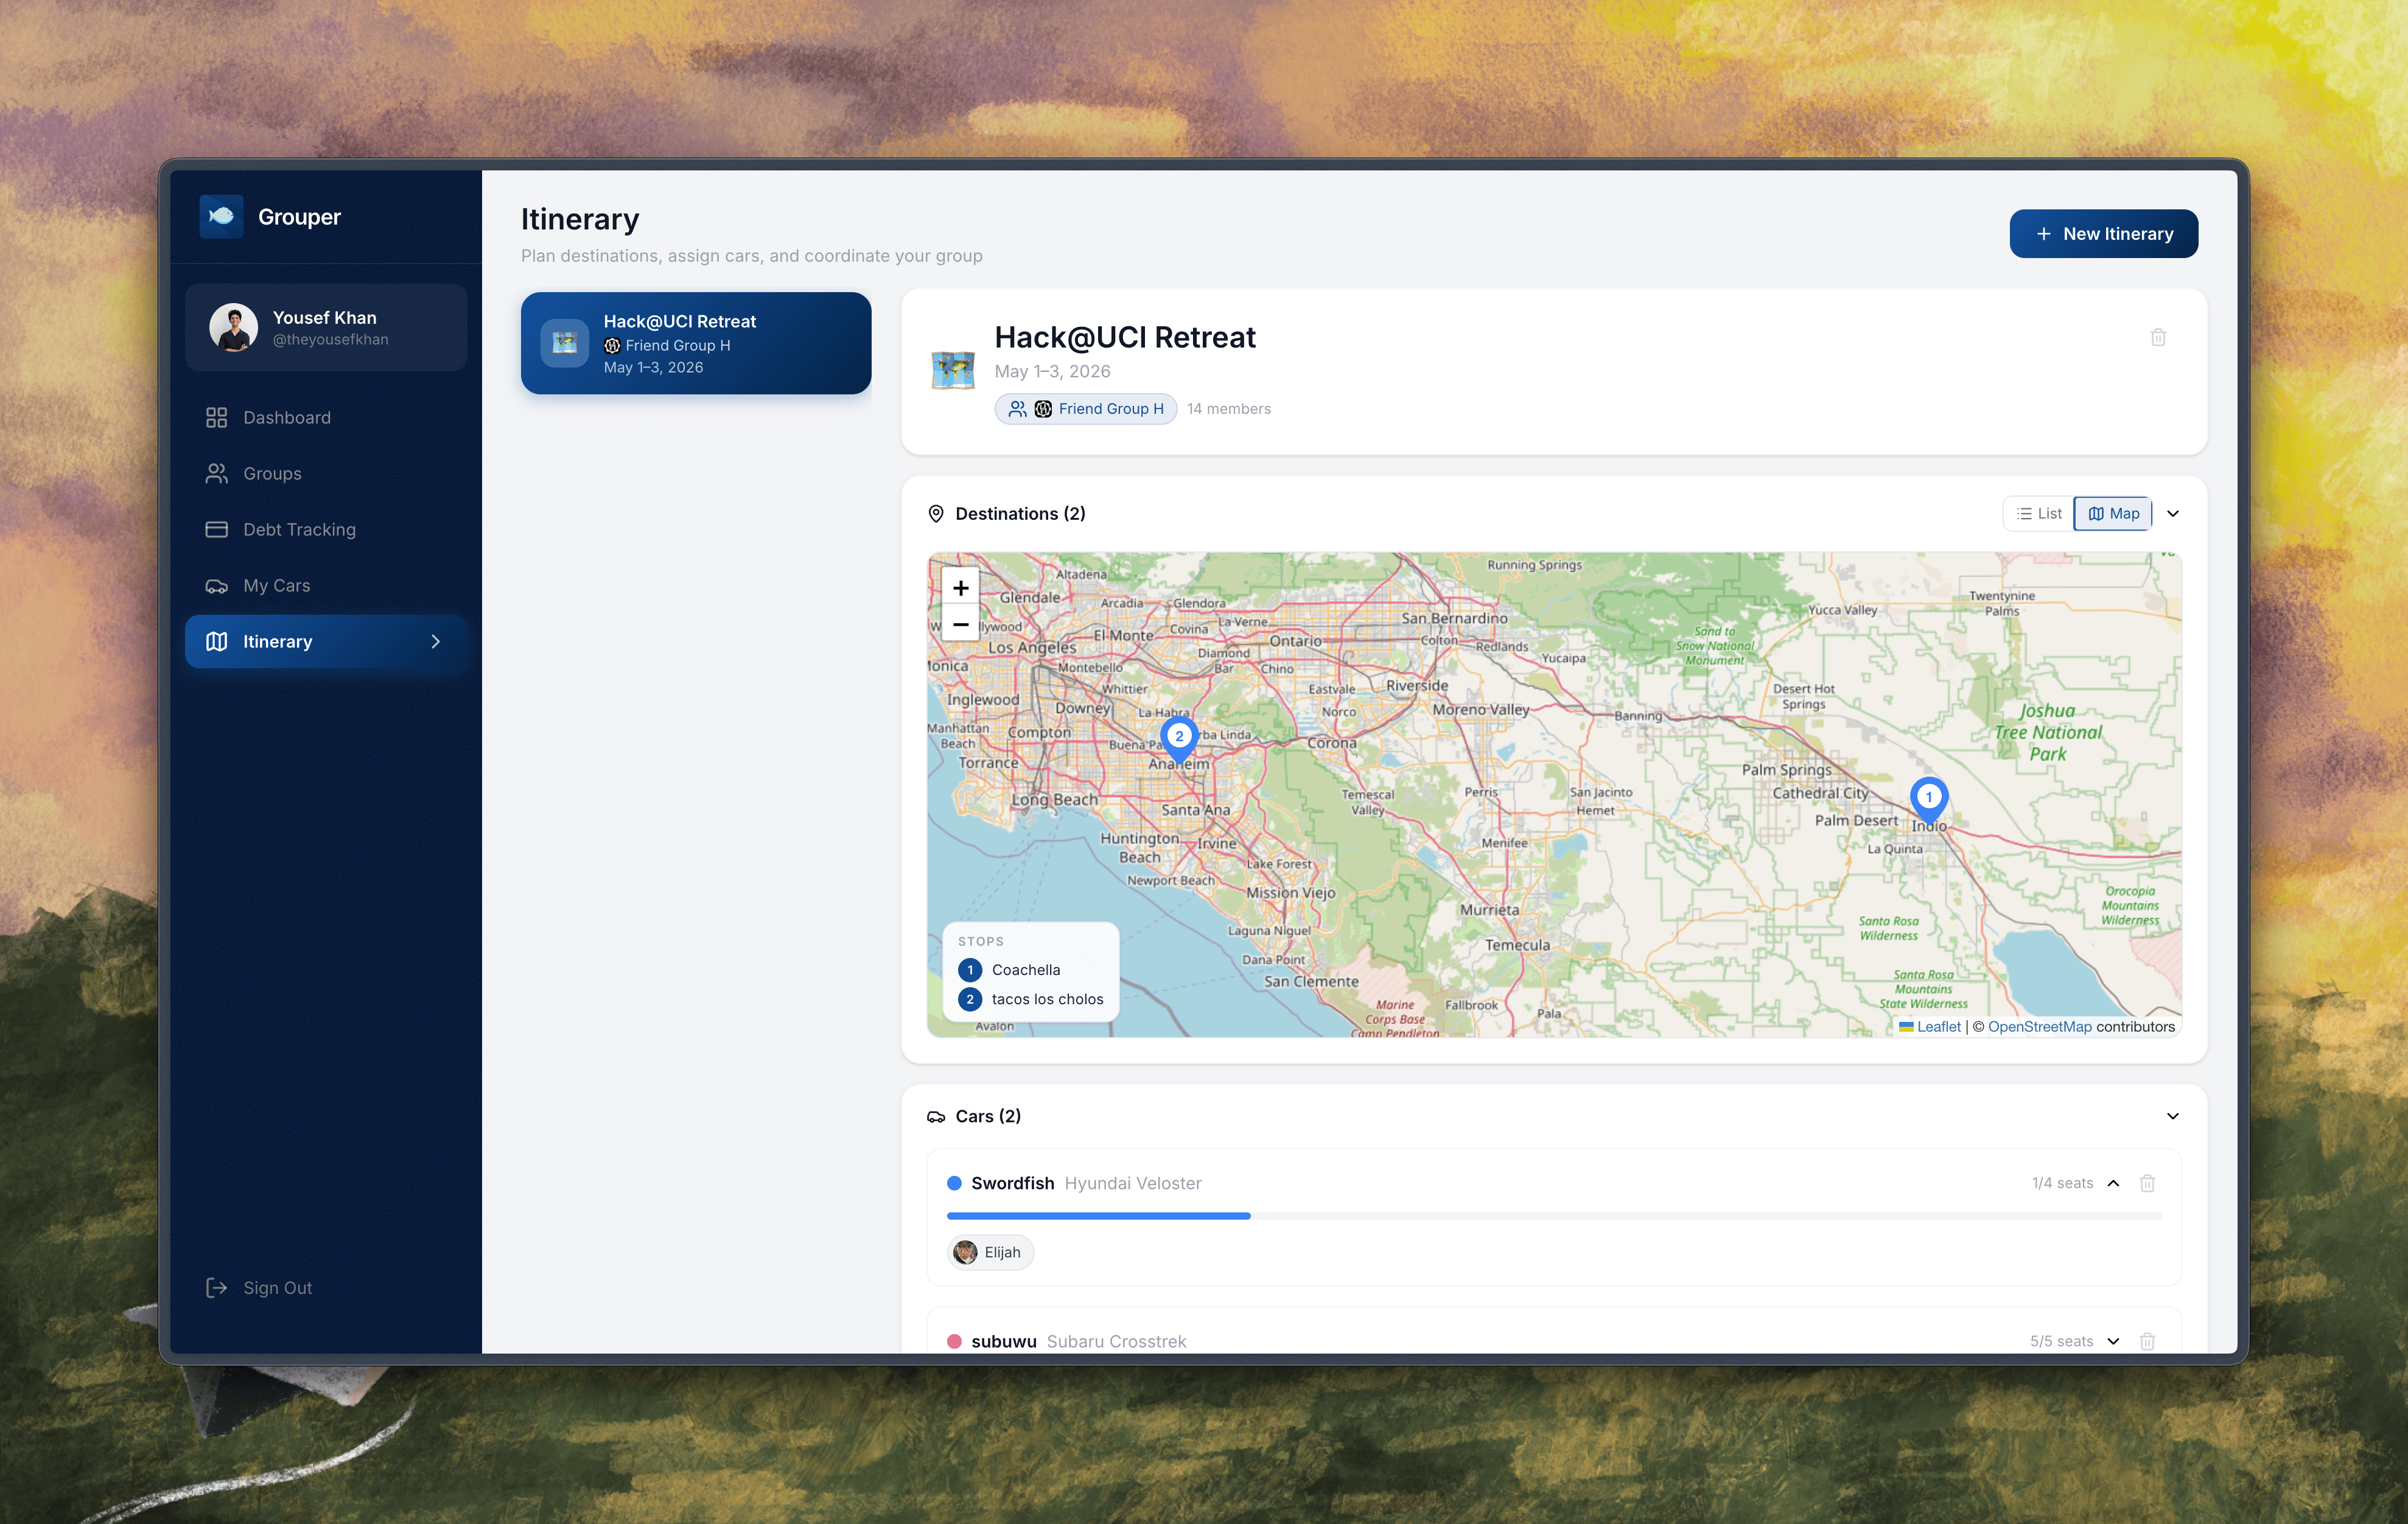Click the Grouper fish logo icon
This screenshot has height=1524, width=2408.
pyautogui.click(x=221, y=216)
